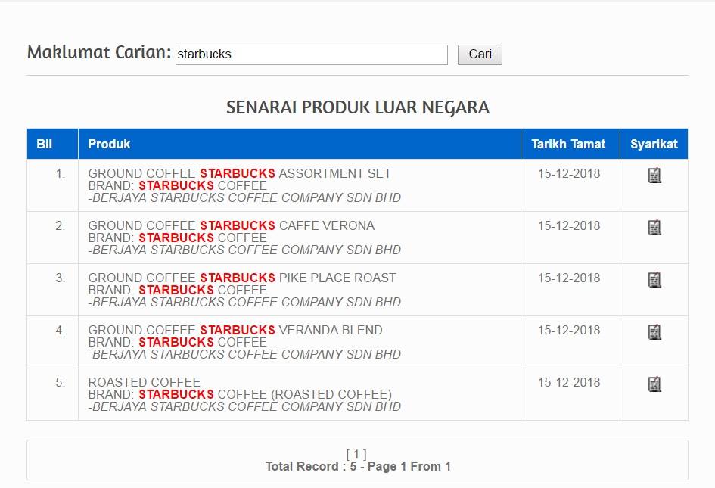
Task: Click 'BRAND: STARBUCKS COFFEE' in Assortment Set row
Action: click(177, 185)
